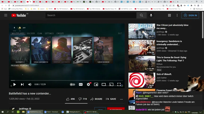Switch to the OBS 27.2.1 taskbar window

91,112
